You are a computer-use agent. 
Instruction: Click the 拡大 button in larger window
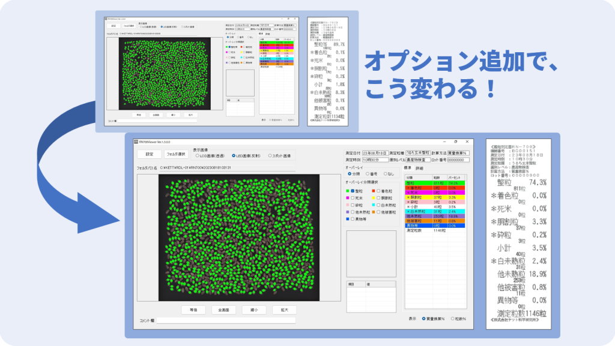(284, 310)
